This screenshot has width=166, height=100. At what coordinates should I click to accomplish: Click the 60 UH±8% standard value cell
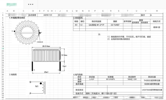pos(110,79)
